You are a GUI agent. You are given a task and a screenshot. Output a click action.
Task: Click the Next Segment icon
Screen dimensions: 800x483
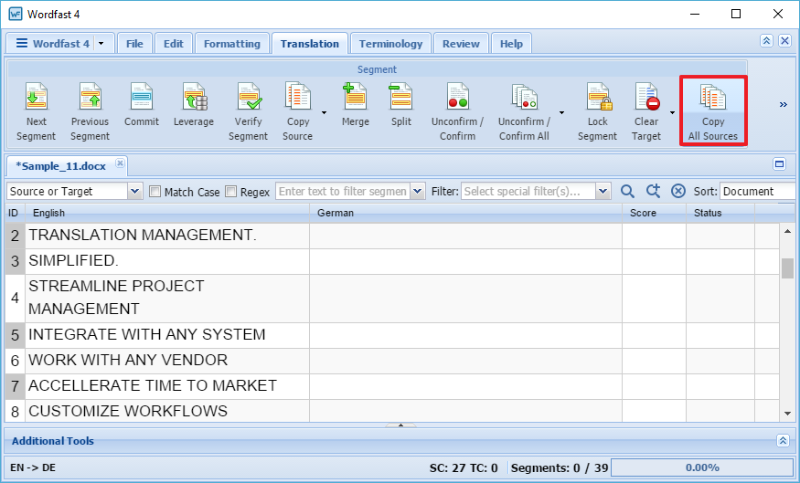(37, 96)
